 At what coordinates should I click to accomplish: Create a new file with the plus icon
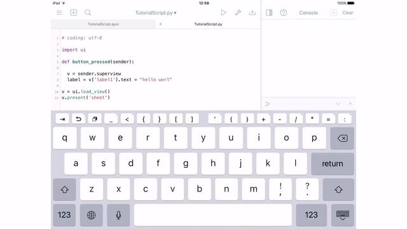[74, 13]
